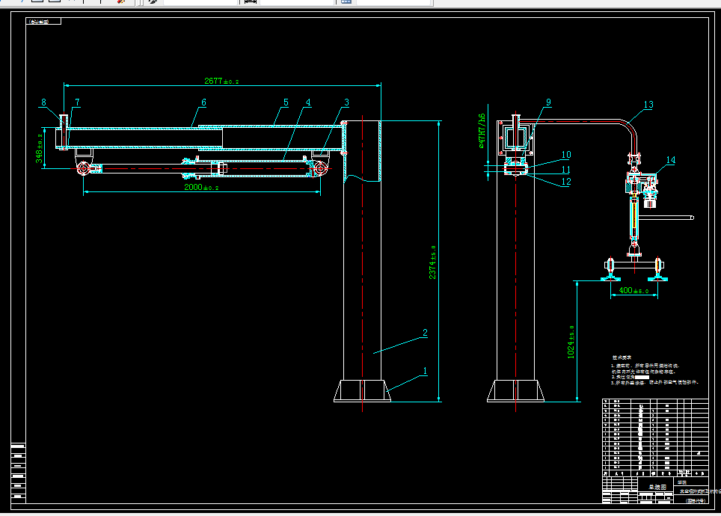721x516 pixels.
Task: Click part balloon number 4
Action: pyautogui.click(x=308, y=102)
